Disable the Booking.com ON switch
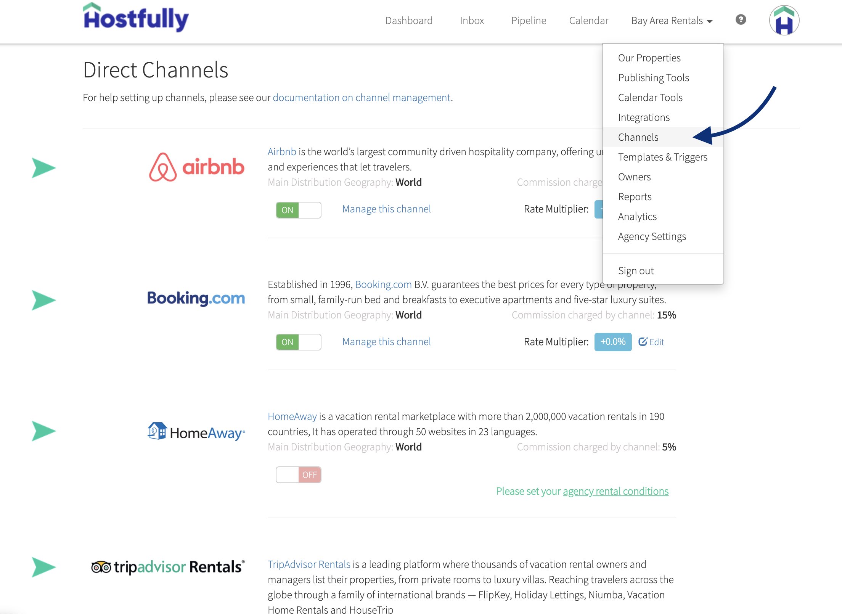 pos(298,342)
